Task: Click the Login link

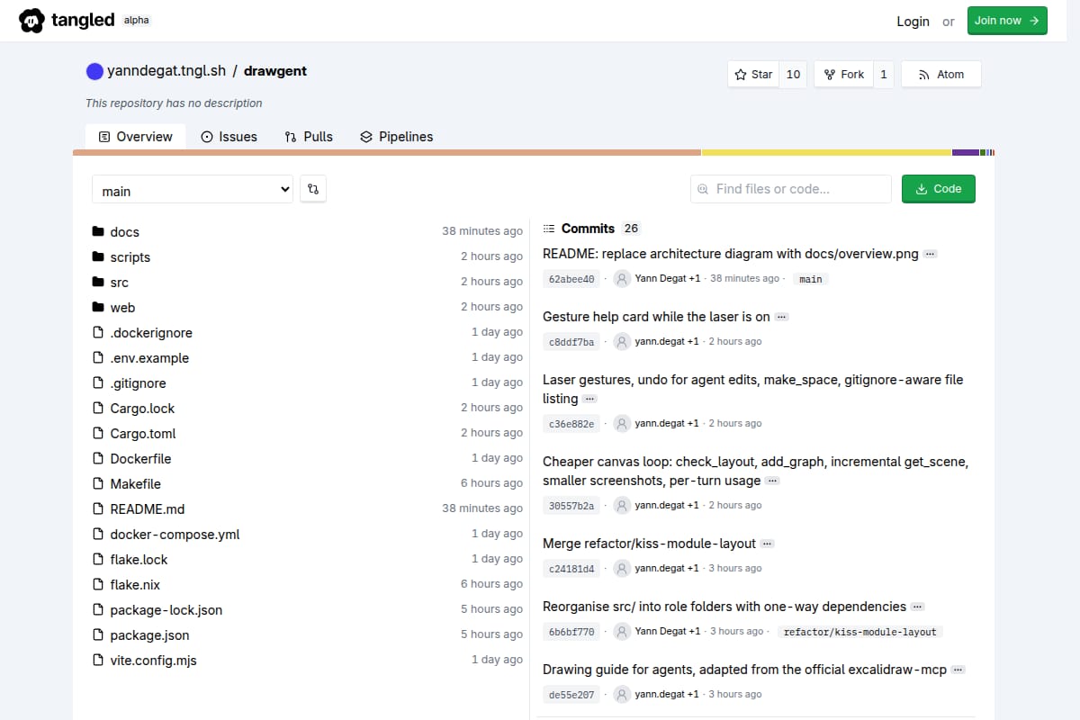Action: click(913, 21)
